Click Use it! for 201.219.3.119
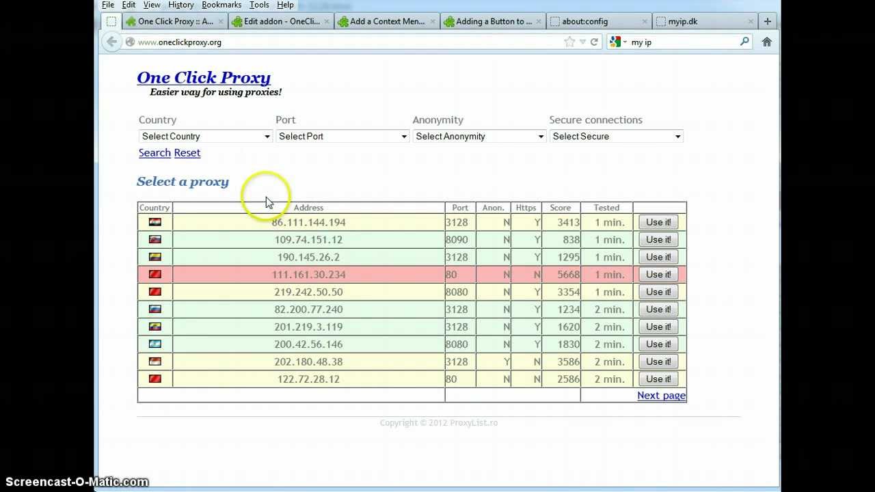The image size is (875, 492). (x=658, y=327)
